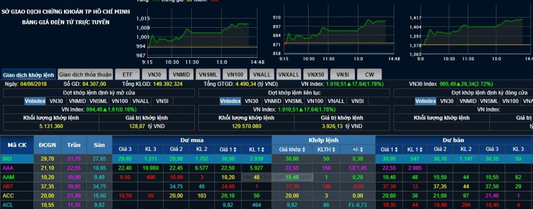The image size is (533, 209).
Task: Choose VnIndex under opening auction session
Action: tap(35, 101)
